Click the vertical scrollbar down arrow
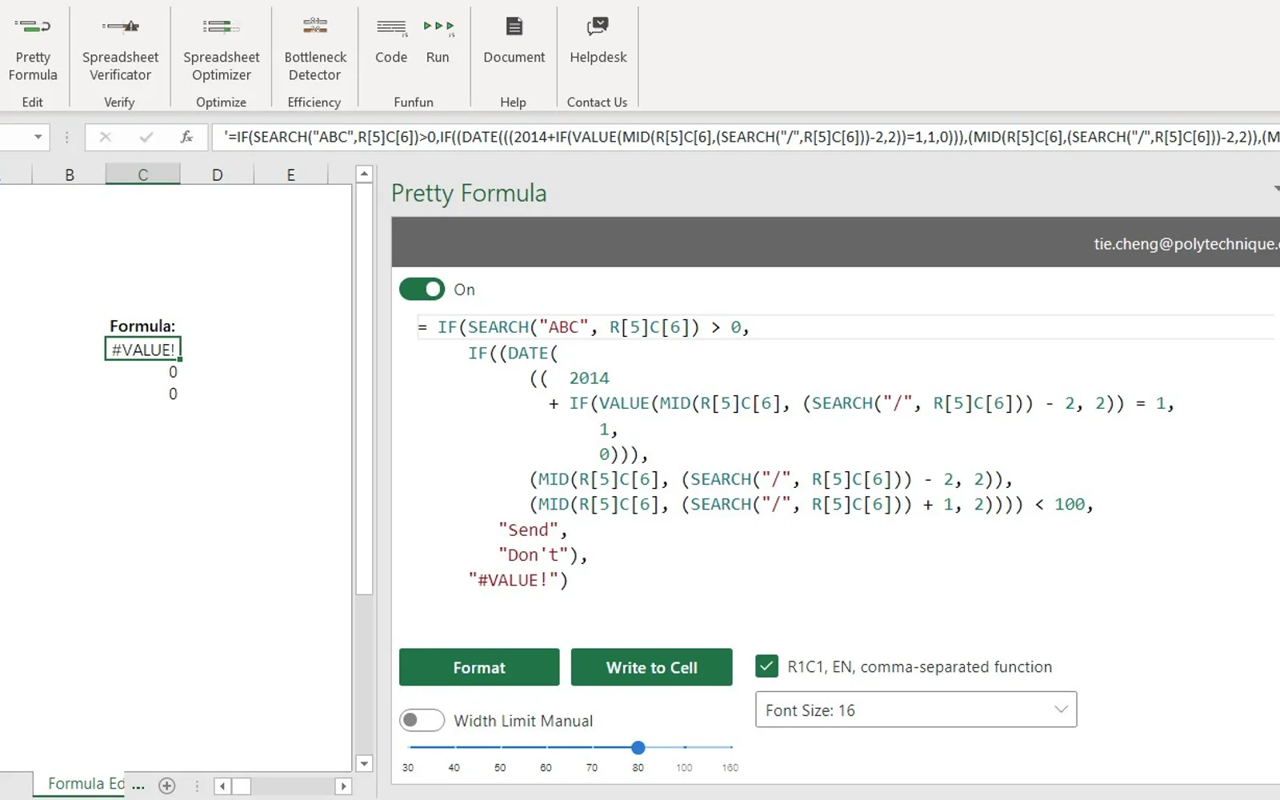This screenshot has height=800, width=1280. click(x=364, y=763)
